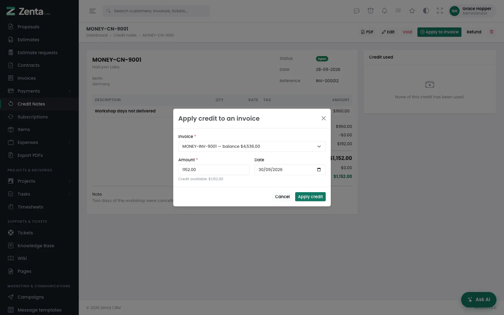The image size is (504, 315).
Task: Click the search customers field
Action: tap(156, 11)
